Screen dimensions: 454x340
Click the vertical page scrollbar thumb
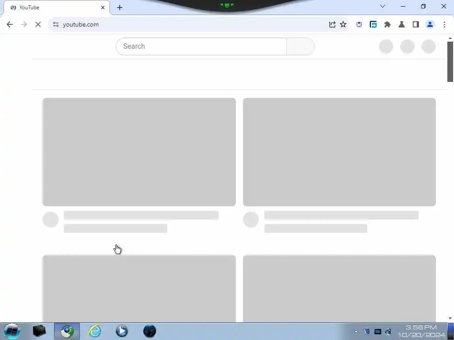point(450,62)
